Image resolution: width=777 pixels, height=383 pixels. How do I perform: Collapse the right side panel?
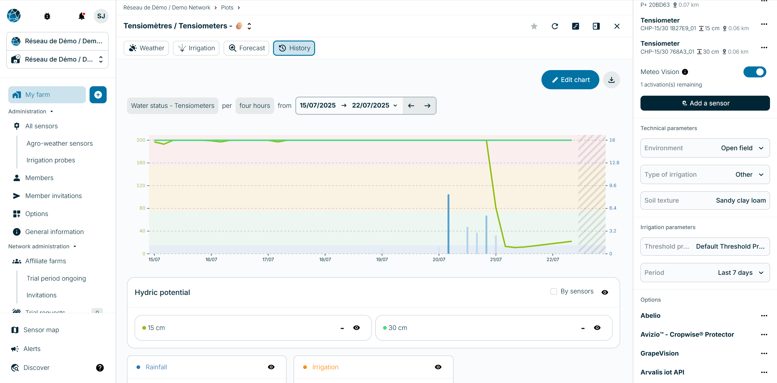pos(596,26)
